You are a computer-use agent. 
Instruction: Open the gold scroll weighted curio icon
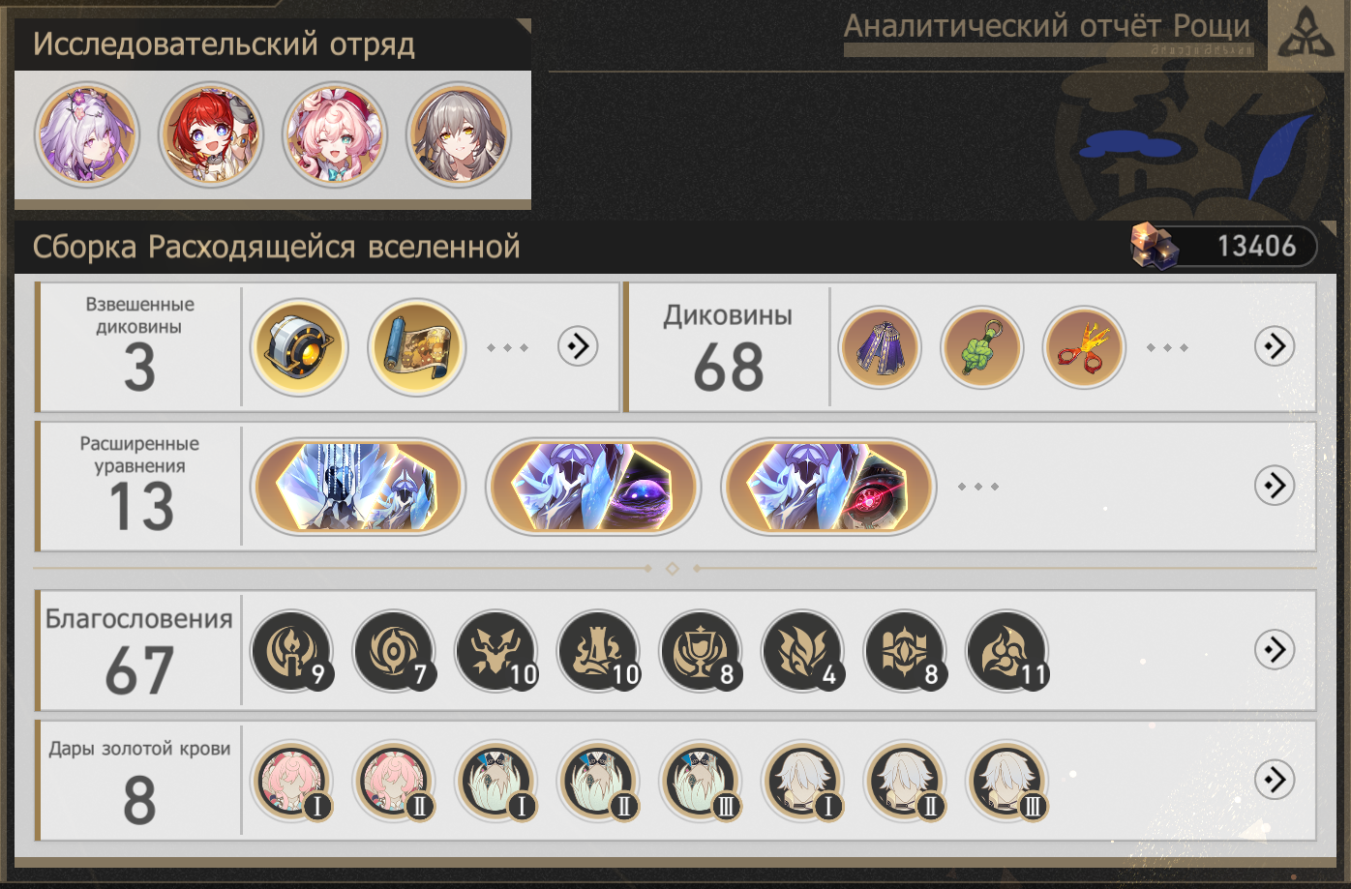[x=417, y=346]
